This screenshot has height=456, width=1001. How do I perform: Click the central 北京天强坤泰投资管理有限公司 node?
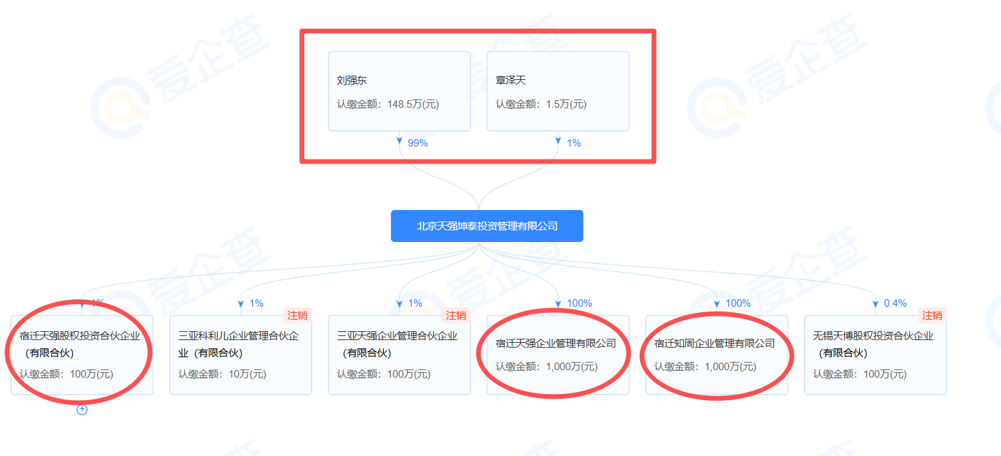[x=487, y=226]
